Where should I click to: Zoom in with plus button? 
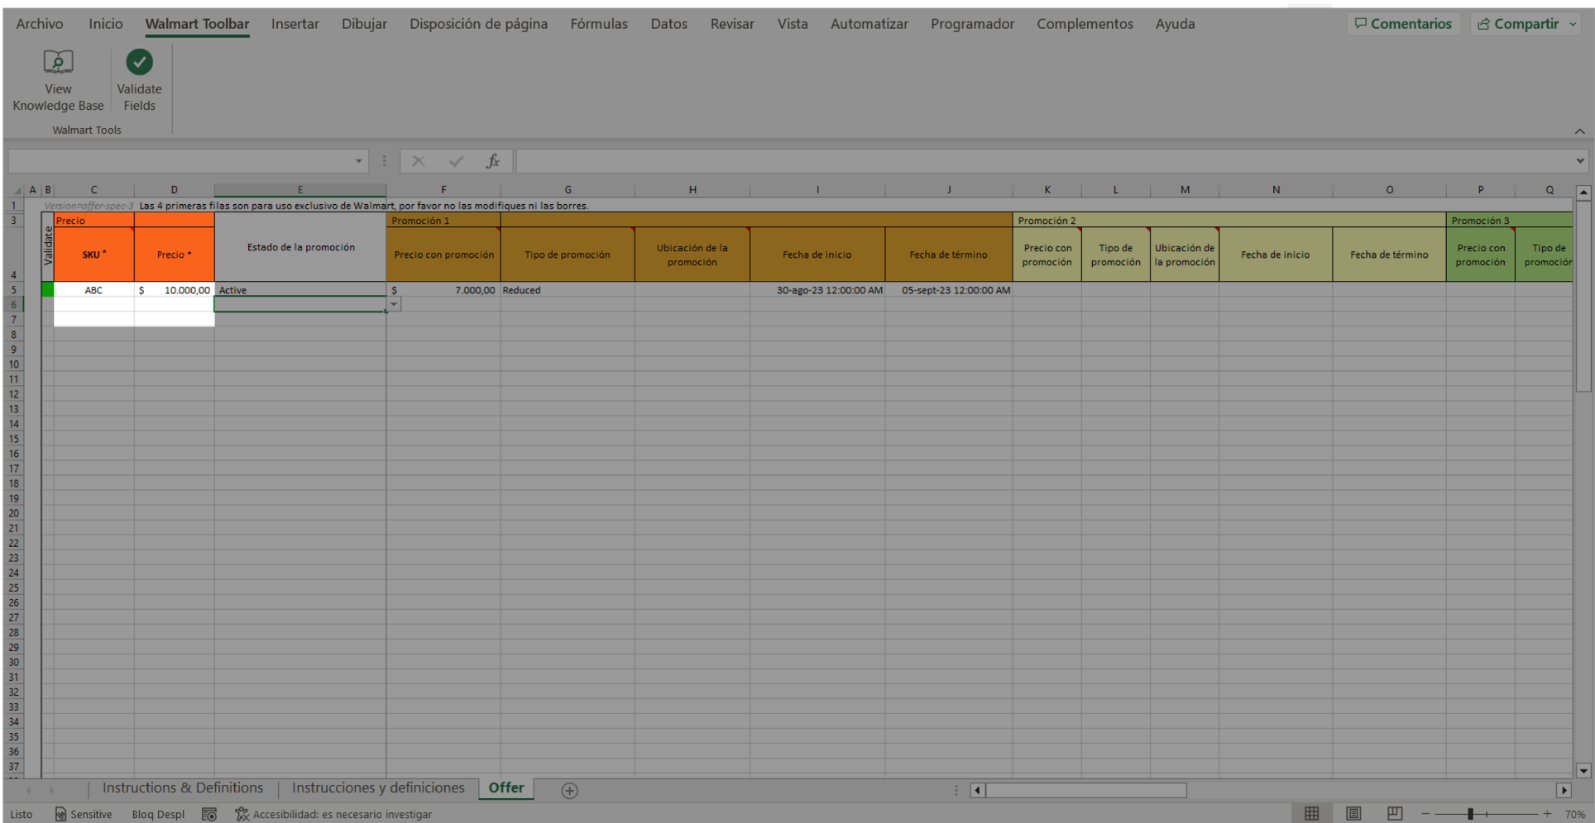point(1547,814)
